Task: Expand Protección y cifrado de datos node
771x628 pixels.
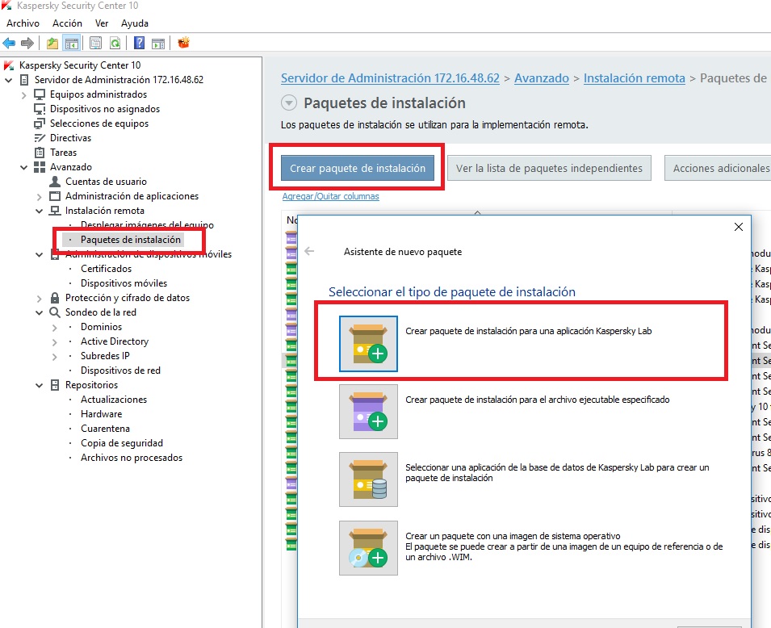Action: tap(40, 299)
